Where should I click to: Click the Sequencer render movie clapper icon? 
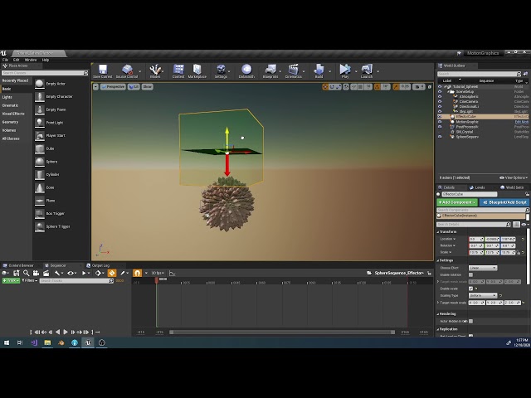(x=46, y=273)
